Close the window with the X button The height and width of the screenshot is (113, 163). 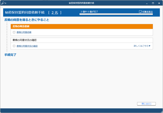pos(159,3)
